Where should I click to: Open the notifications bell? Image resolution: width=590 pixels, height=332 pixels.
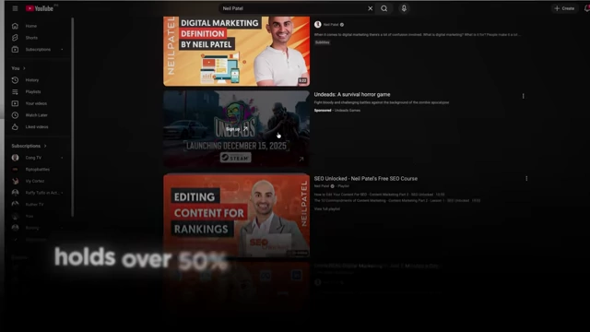pos(587,8)
